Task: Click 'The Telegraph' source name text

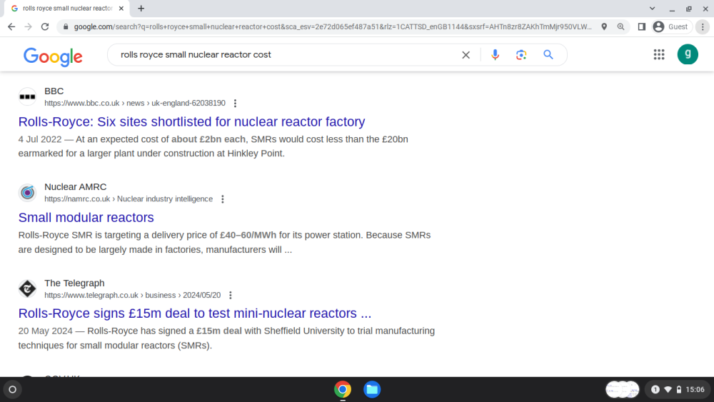Action: tap(74, 283)
